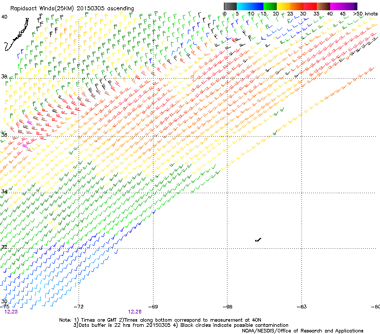Click the cyan-to-blue segment of the color bar
380x334 pixels.
tap(250, 6)
